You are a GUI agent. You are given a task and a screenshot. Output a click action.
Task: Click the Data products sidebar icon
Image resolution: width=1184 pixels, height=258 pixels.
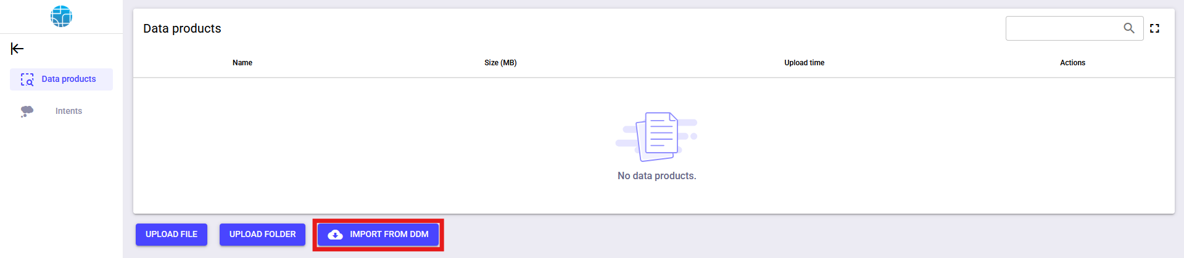pyautogui.click(x=27, y=79)
